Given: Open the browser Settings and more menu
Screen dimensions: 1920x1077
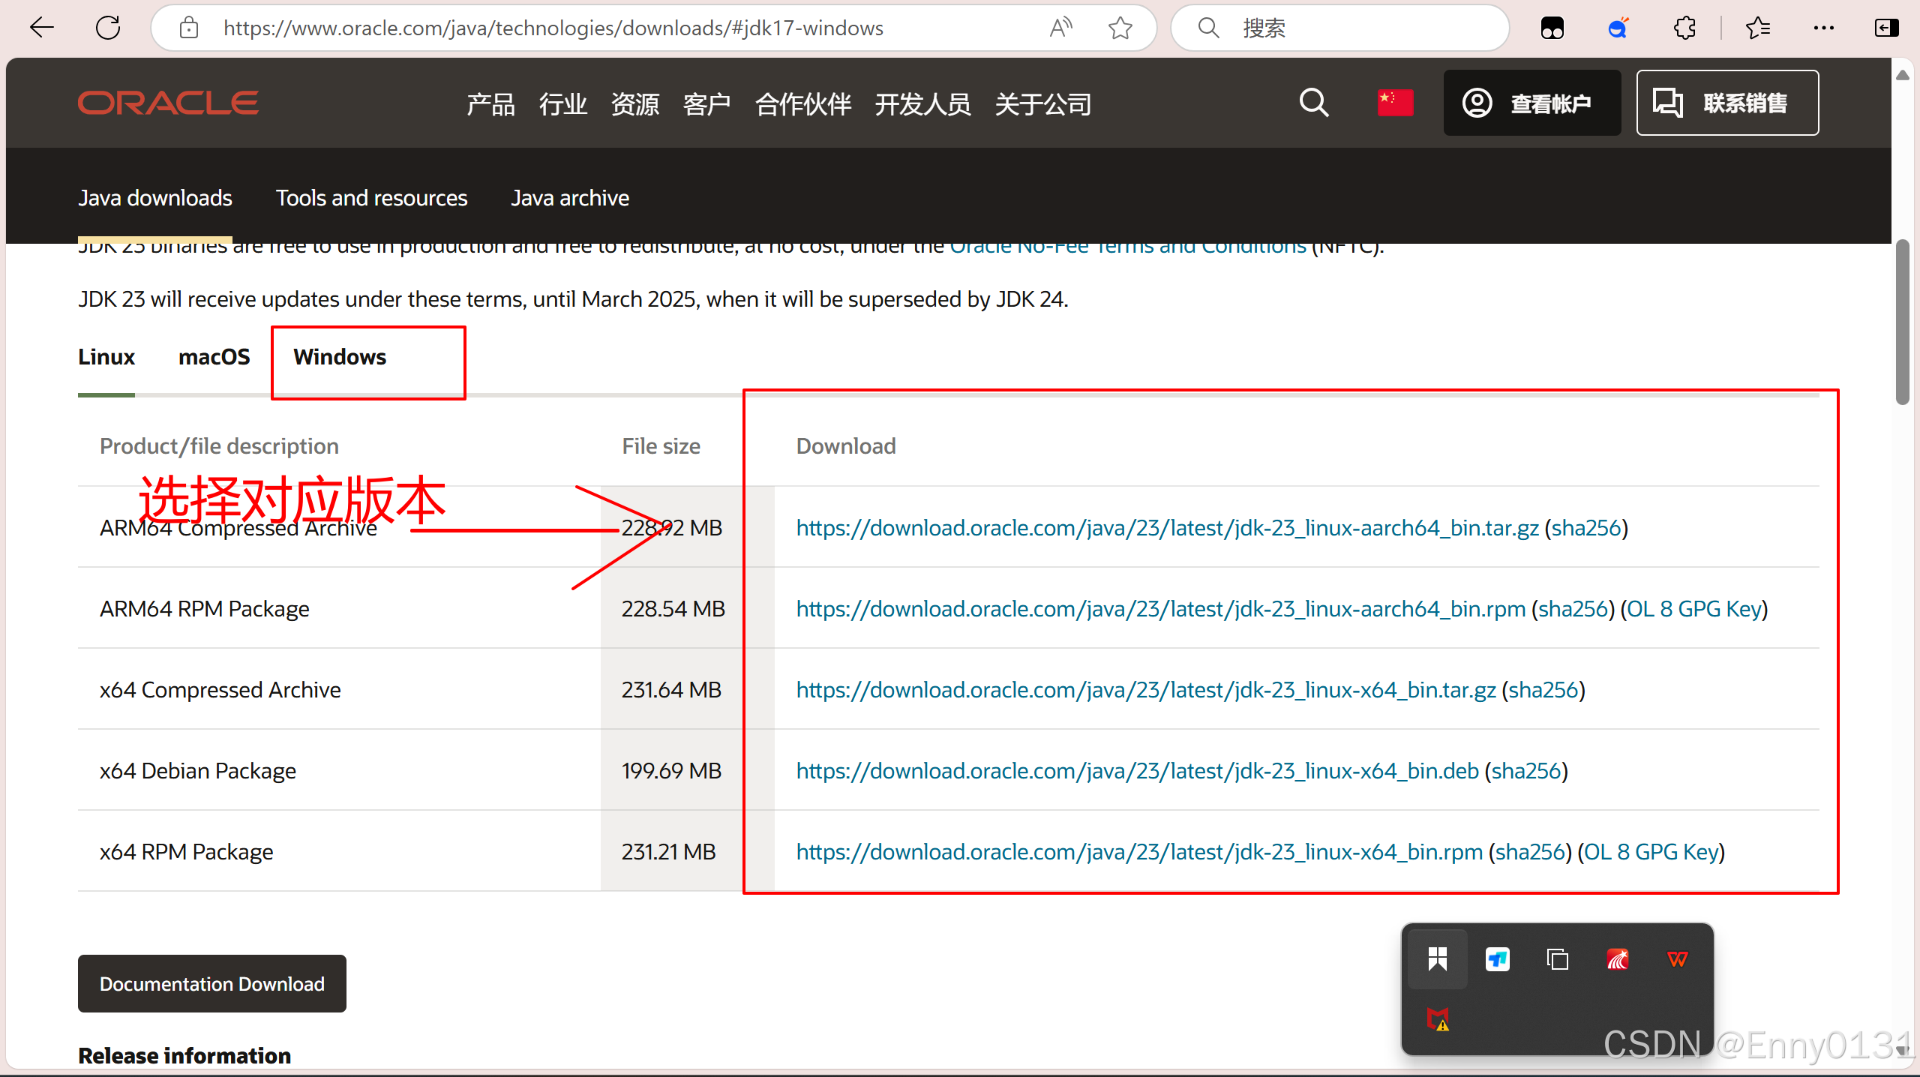Looking at the screenshot, I should [1823, 28].
